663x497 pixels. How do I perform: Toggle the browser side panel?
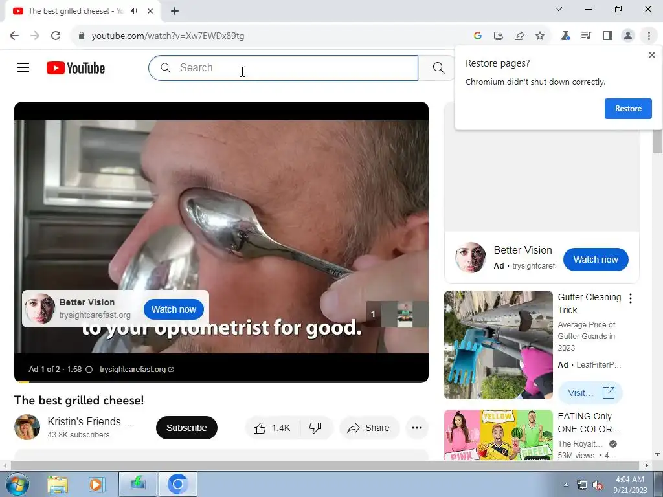(607, 36)
